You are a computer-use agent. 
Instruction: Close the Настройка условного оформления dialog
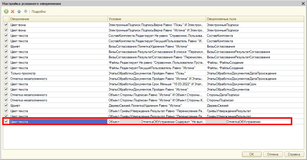(303, 3)
